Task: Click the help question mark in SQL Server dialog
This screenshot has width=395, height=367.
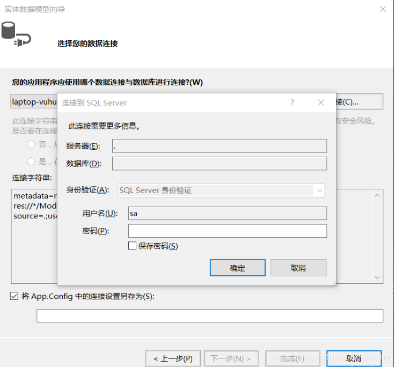Action: point(292,102)
